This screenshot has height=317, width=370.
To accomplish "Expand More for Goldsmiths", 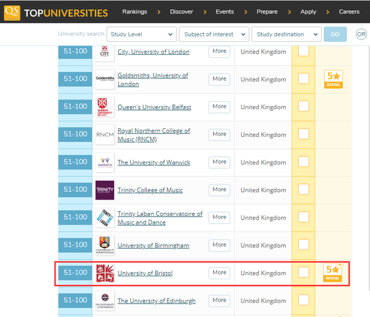I will tap(220, 79).
